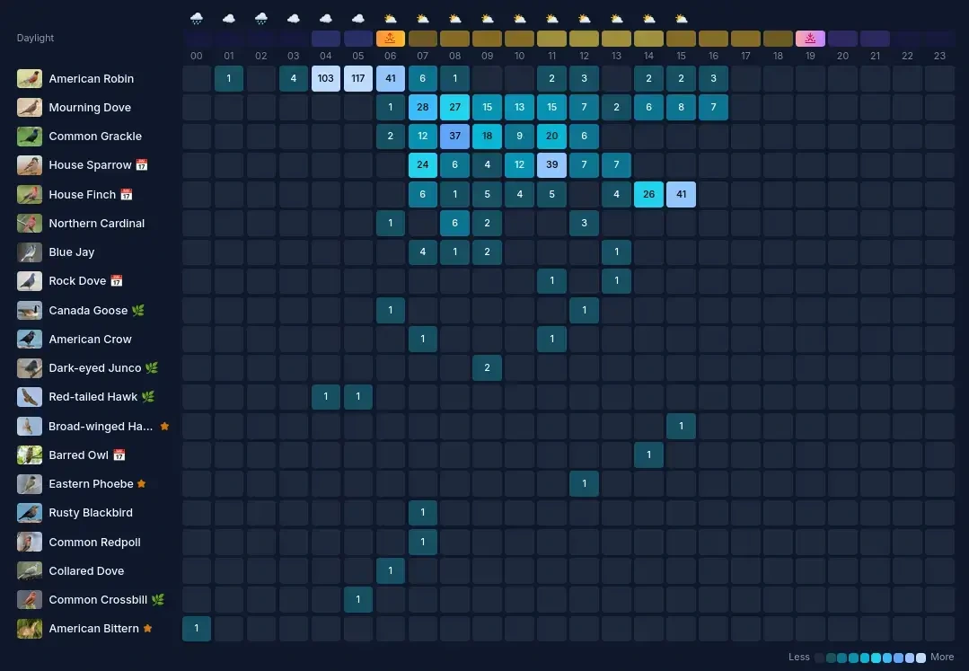Select the House Sparrow cell showing 39

(x=551, y=165)
